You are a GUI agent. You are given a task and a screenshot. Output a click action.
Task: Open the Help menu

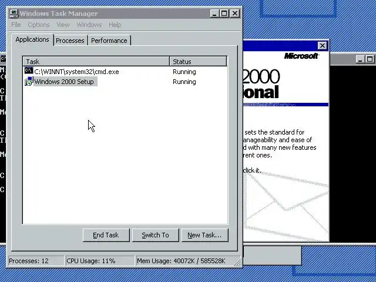click(x=115, y=25)
